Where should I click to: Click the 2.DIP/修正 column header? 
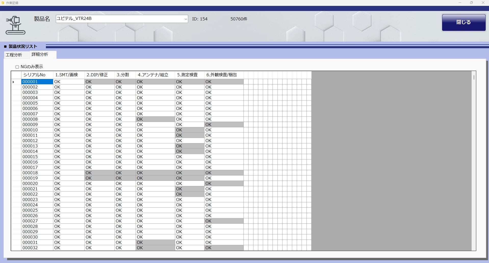click(x=99, y=75)
